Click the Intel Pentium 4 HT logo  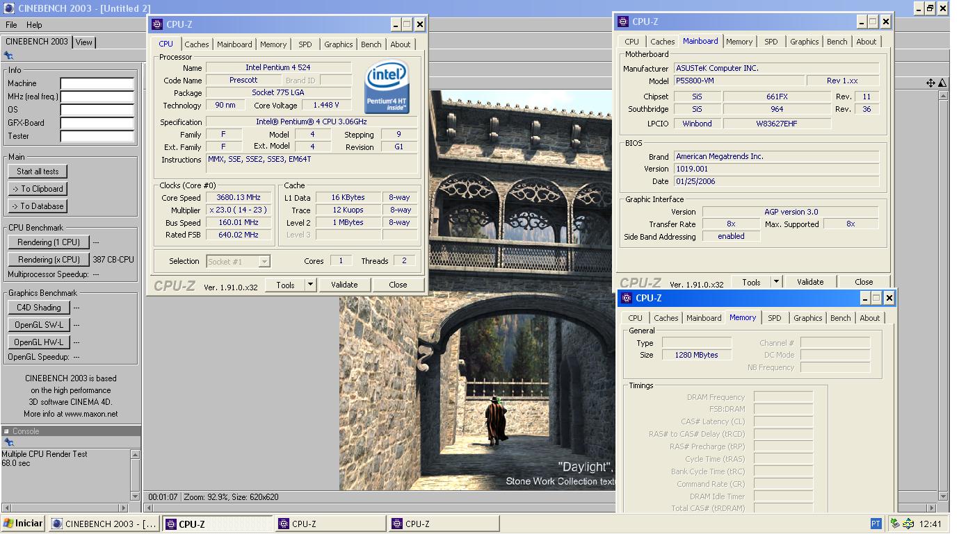click(387, 87)
